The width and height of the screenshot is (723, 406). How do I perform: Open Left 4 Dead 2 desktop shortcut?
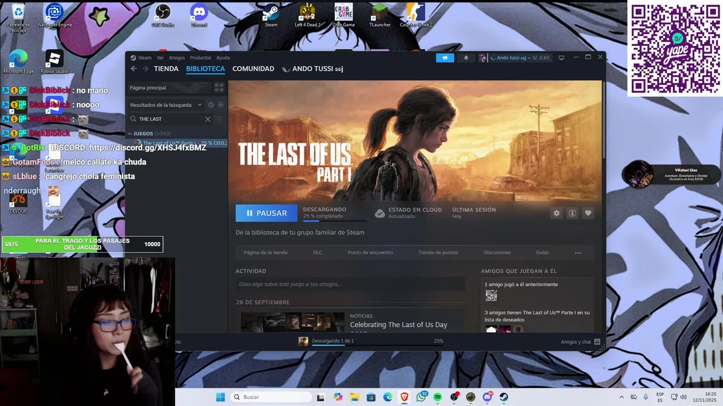[x=307, y=15]
